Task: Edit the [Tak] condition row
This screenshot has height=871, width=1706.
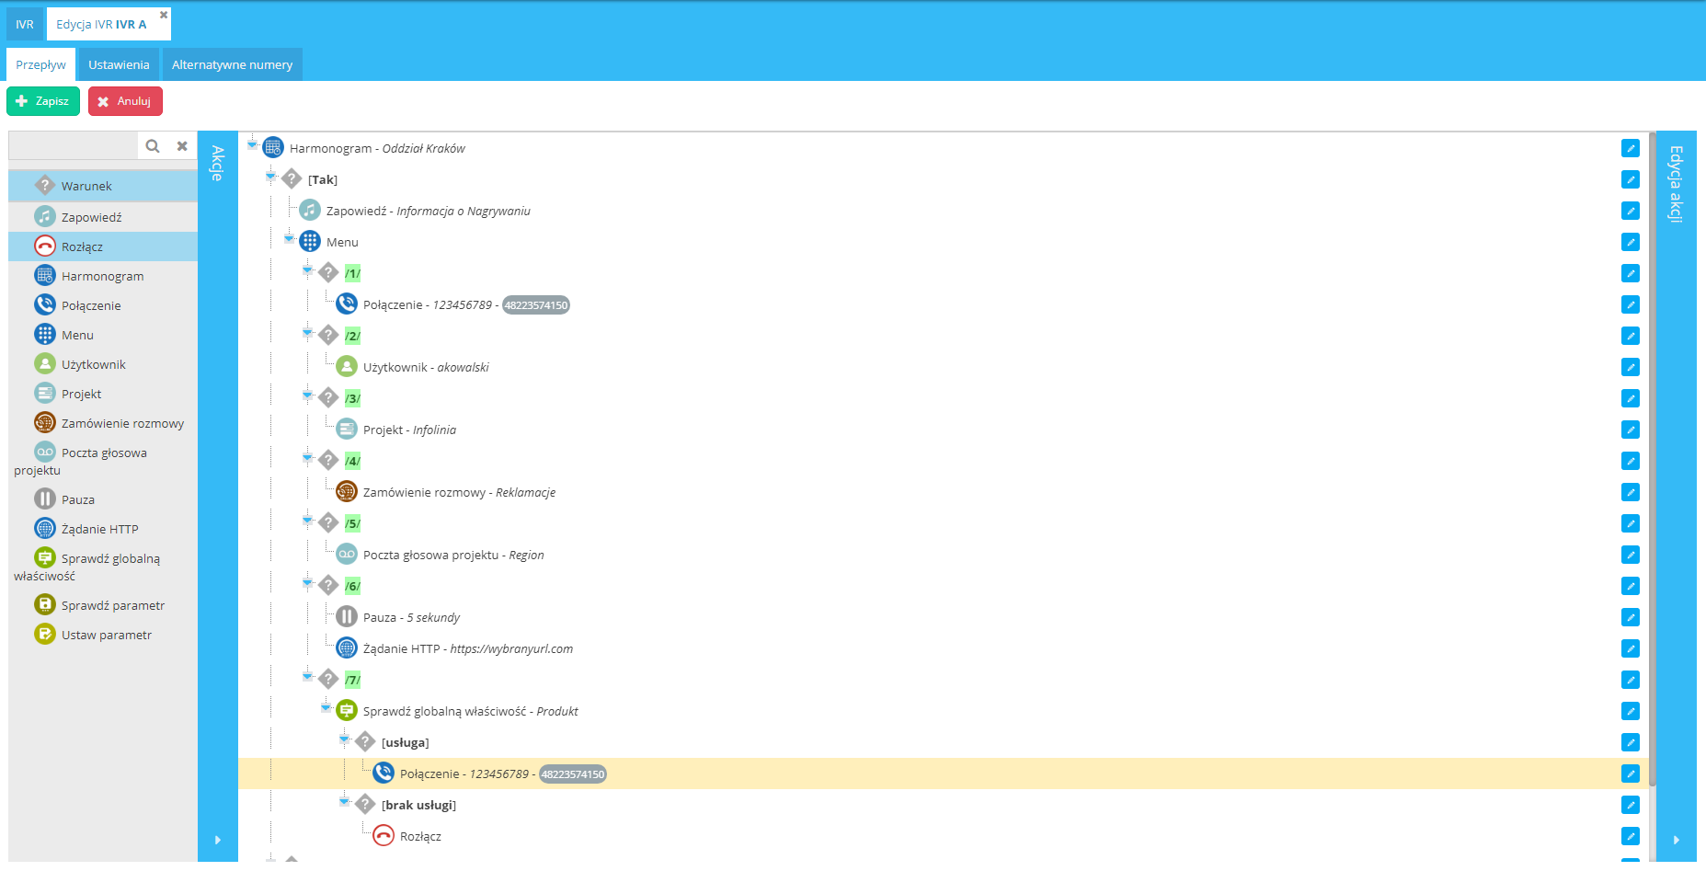Action: click(x=1631, y=179)
